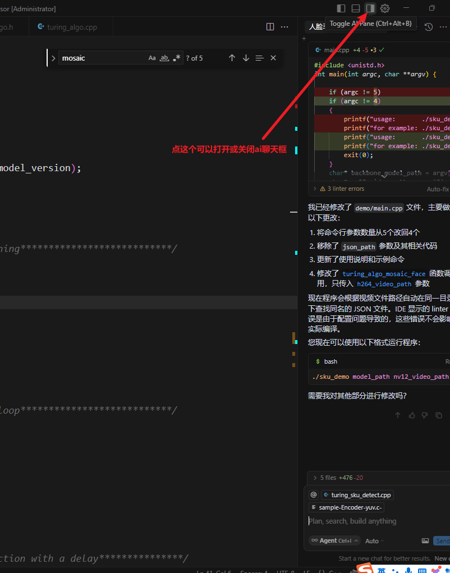
Task: Expand the find widget replace toggle
Action: point(53,58)
